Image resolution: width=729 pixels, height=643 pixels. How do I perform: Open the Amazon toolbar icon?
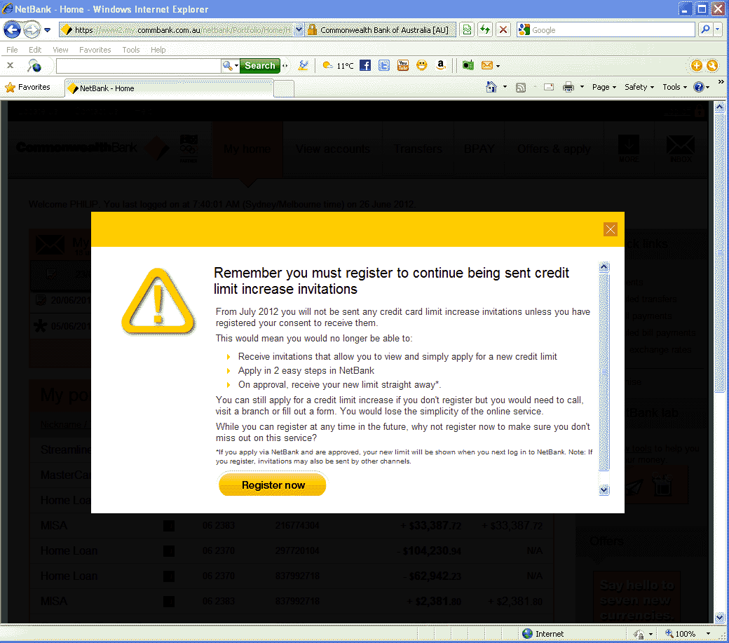point(441,65)
